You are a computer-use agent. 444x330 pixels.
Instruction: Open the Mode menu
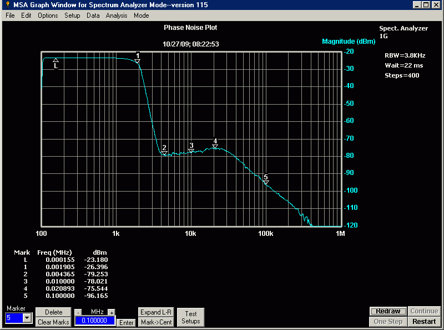pos(142,16)
